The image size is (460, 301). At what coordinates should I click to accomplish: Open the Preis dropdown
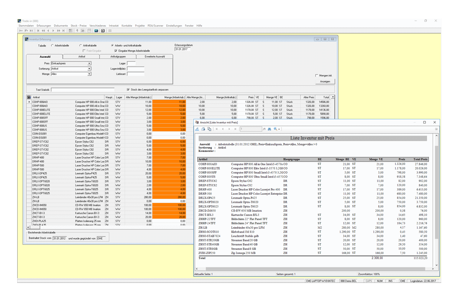coord(89,63)
